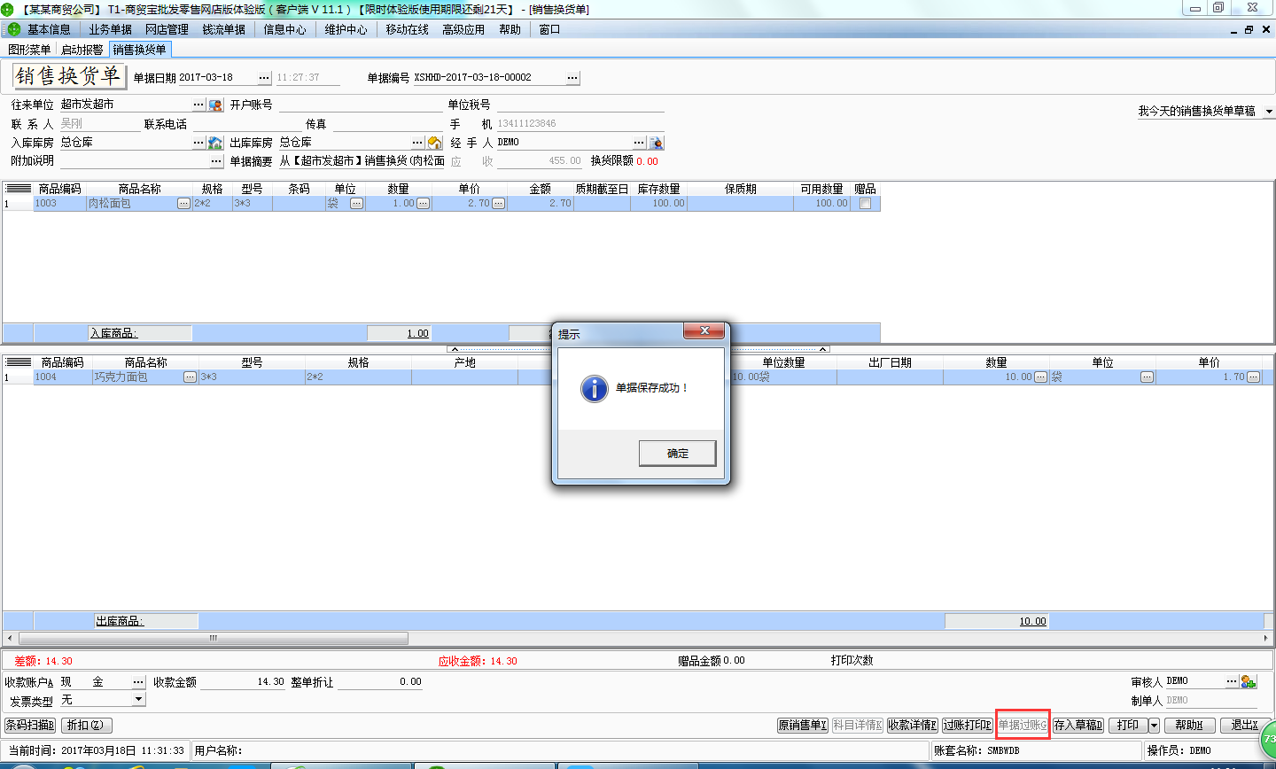Click the column settings icon in top grid header
The height and width of the screenshot is (769, 1276).
click(18, 189)
